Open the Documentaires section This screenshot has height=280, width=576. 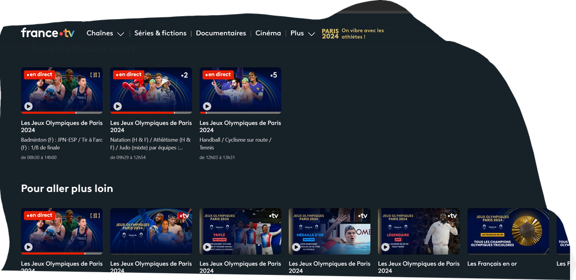click(x=220, y=33)
